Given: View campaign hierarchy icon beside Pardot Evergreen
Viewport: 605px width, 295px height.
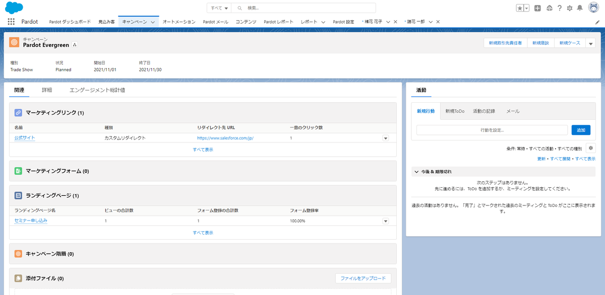Looking at the screenshot, I should click(75, 45).
